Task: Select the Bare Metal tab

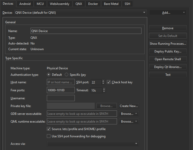Action: pyautogui.click(x=111, y=4)
